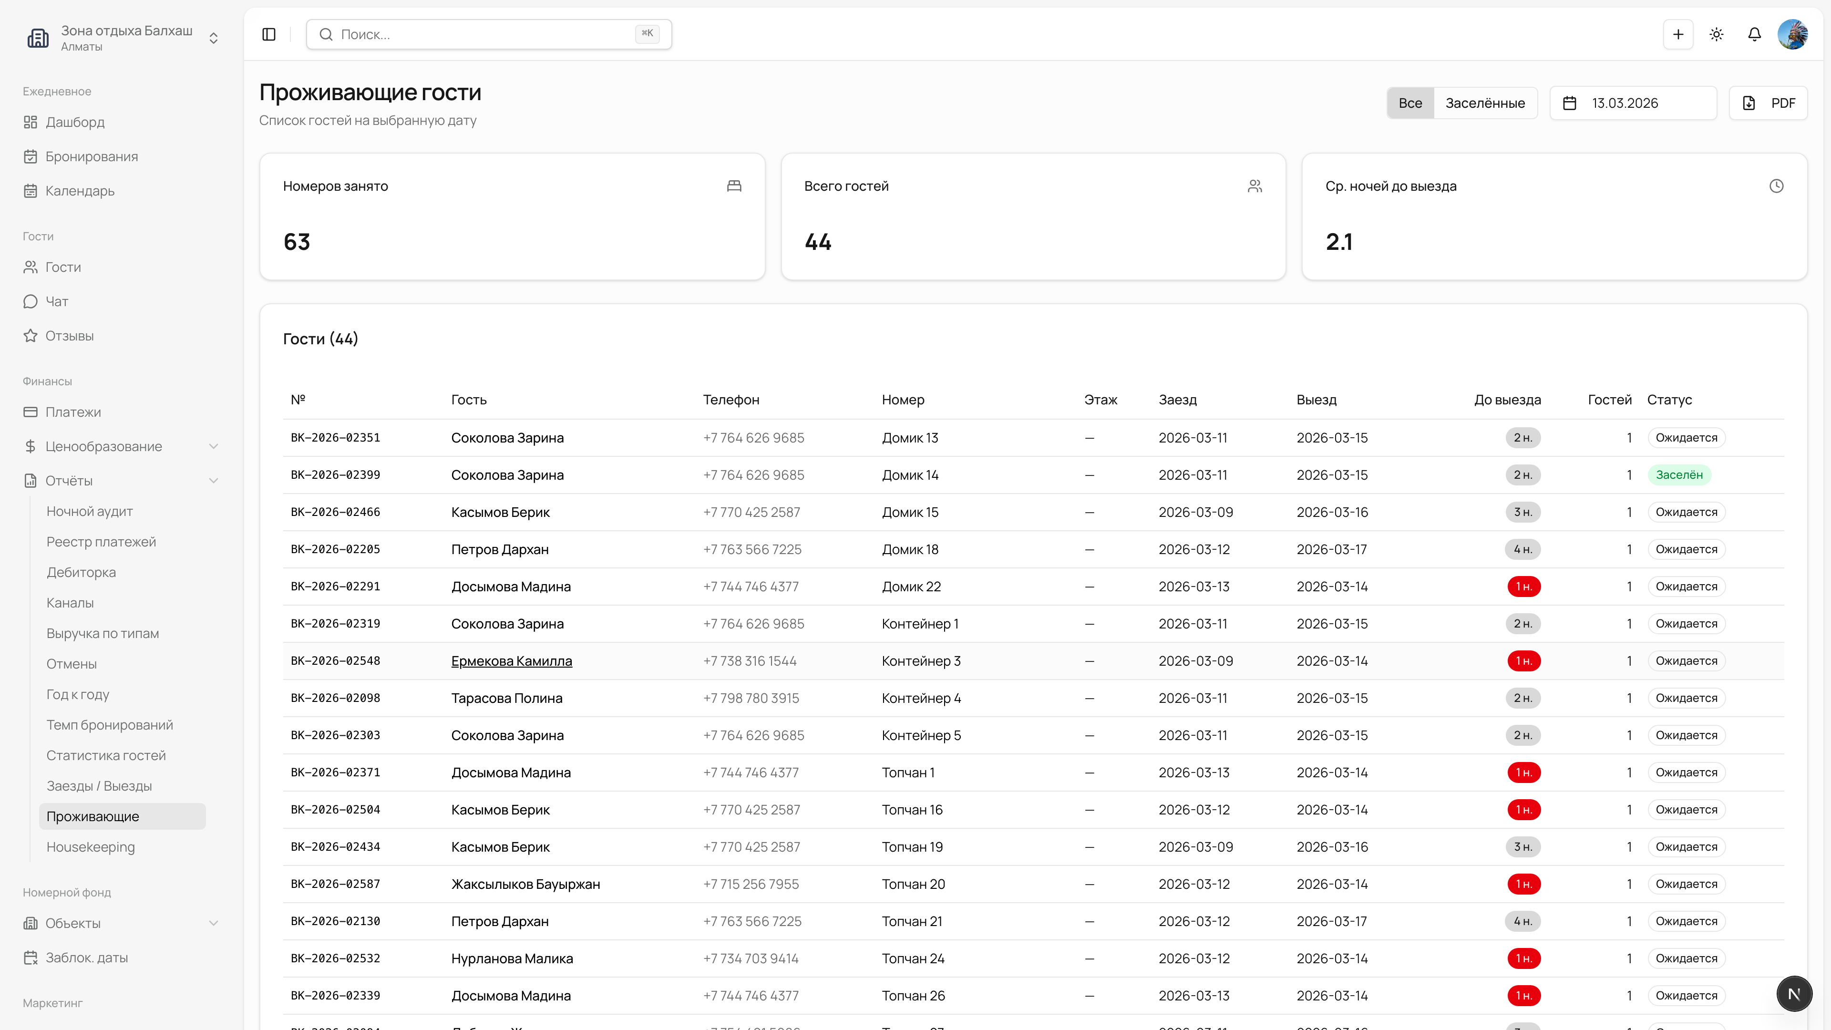
Task: Open the user avatar menu
Action: click(x=1793, y=34)
